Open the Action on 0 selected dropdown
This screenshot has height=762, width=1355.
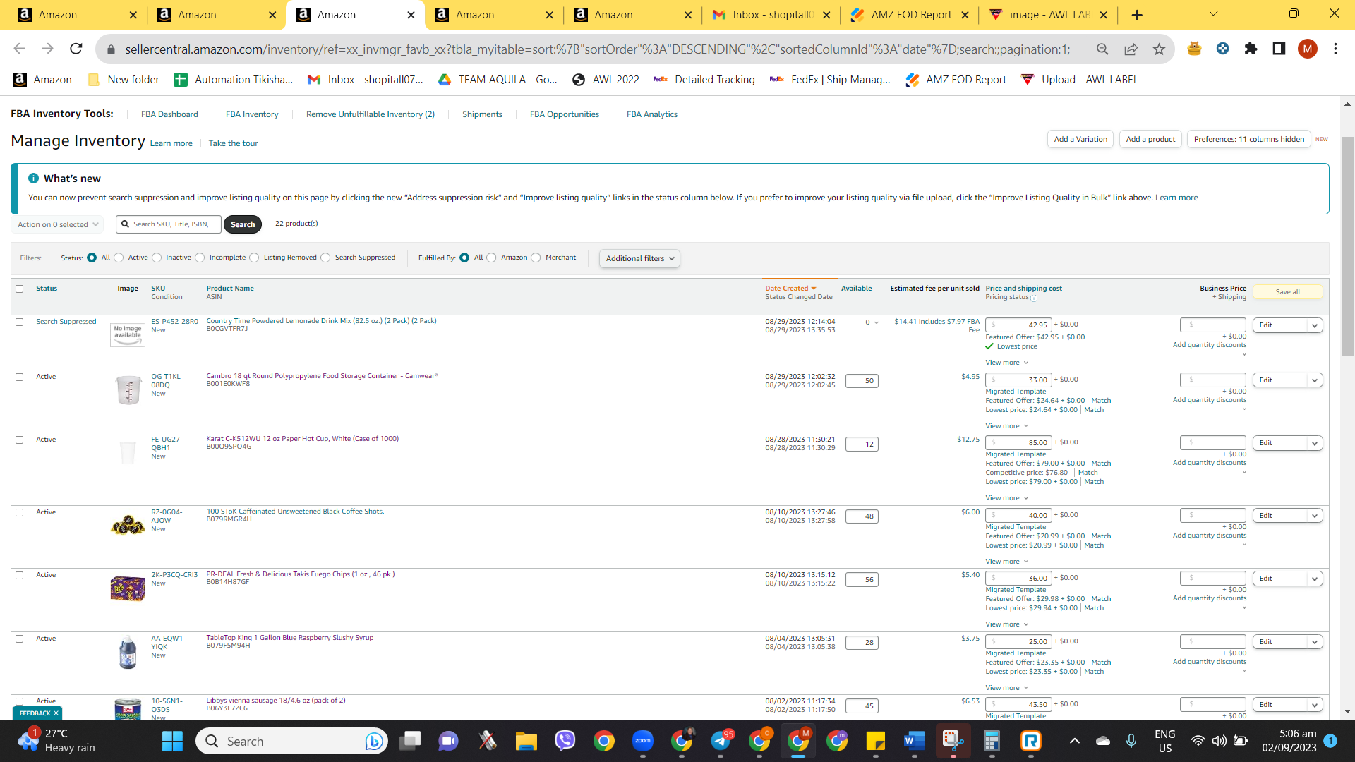[x=58, y=224]
